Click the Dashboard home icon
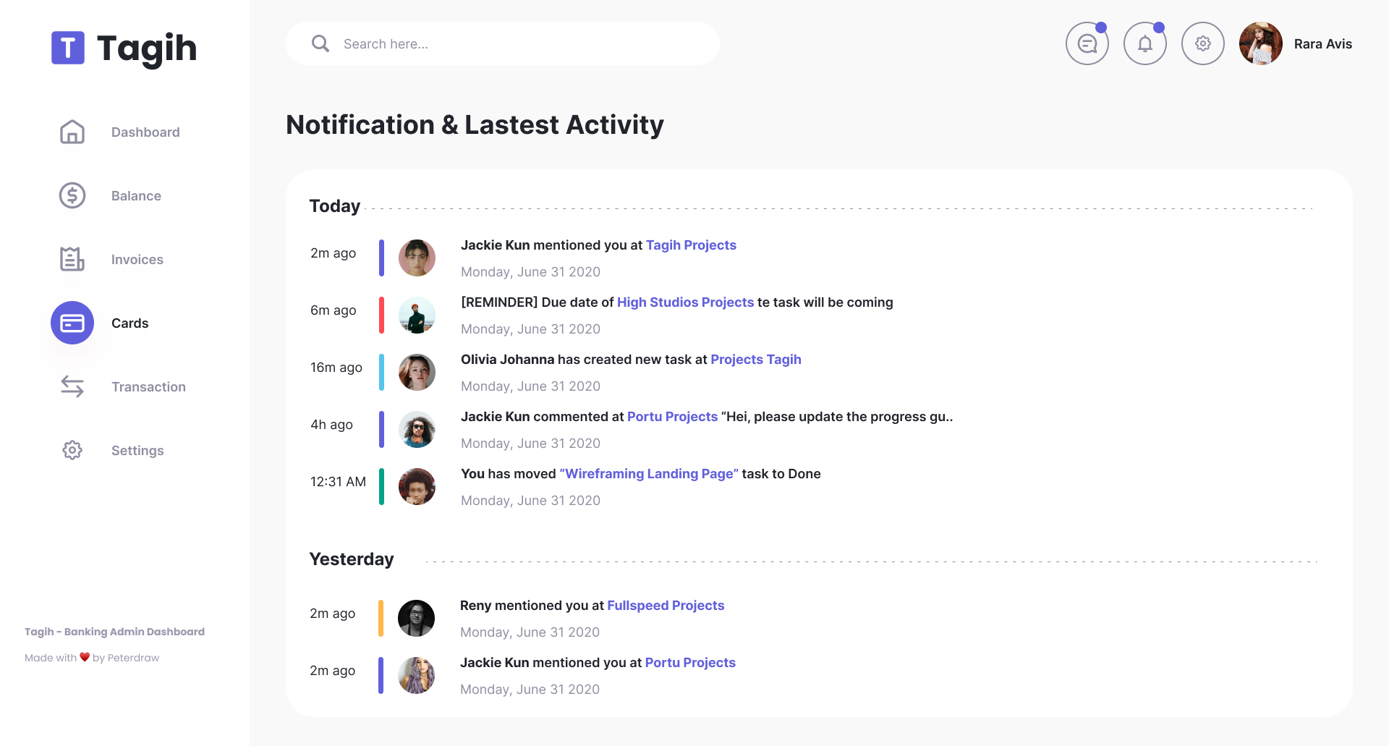Screen dimensions: 1389x746 tap(72, 132)
